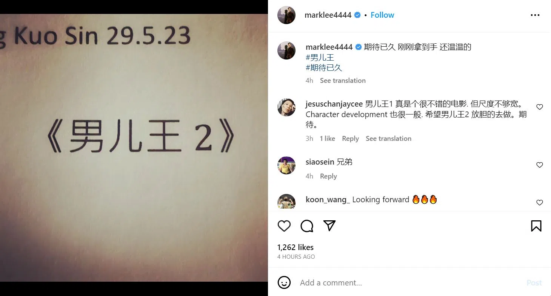Like jesuschanjaycee's comment heart
Image resolution: width=551 pixels, height=296 pixels.
click(x=540, y=107)
